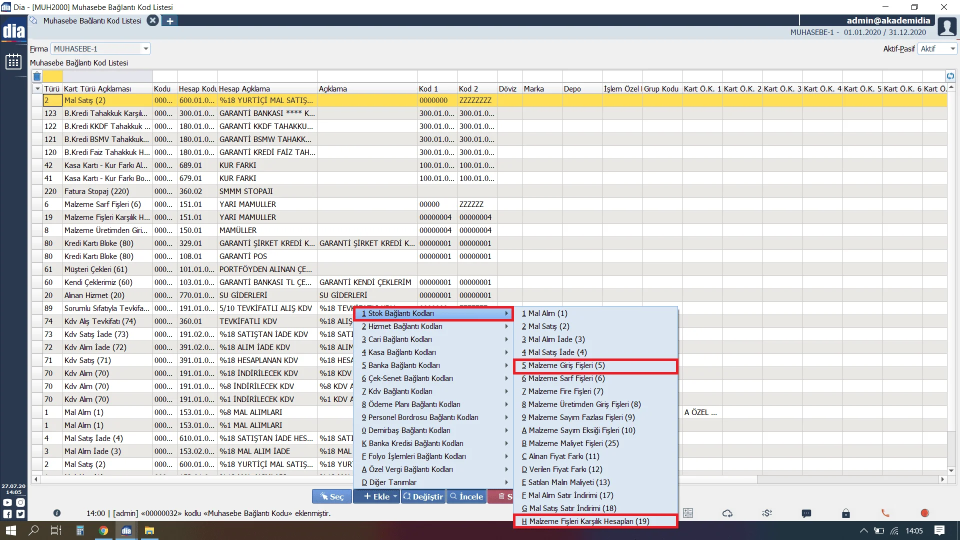
Task: Open the Facebook icon in the sidebar
Action: 7,513
